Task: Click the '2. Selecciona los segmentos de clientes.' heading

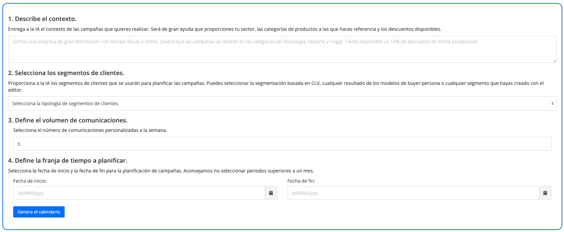Action: [66, 73]
